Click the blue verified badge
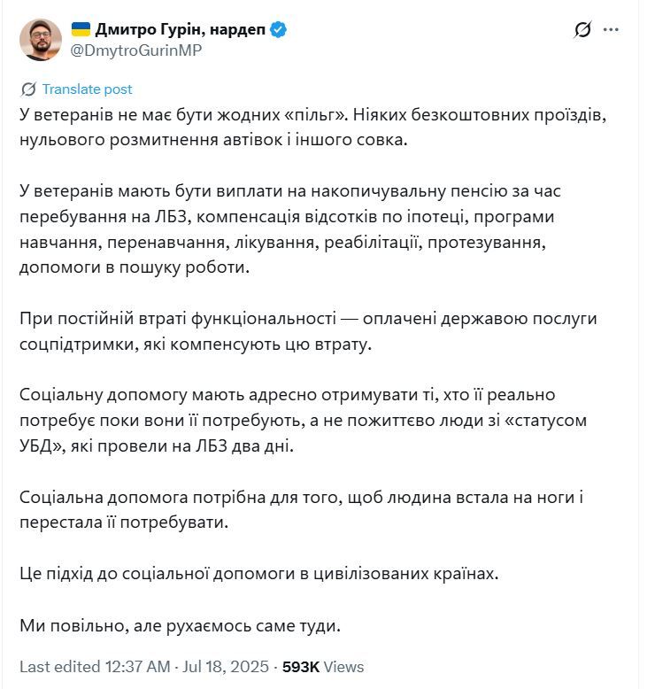 [279, 29]
